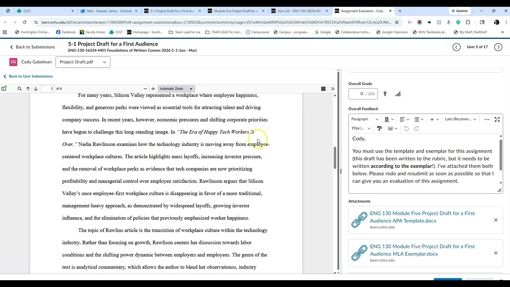Apply the format painter in feedback editor

pyautogui.click(x=379, y=128)
